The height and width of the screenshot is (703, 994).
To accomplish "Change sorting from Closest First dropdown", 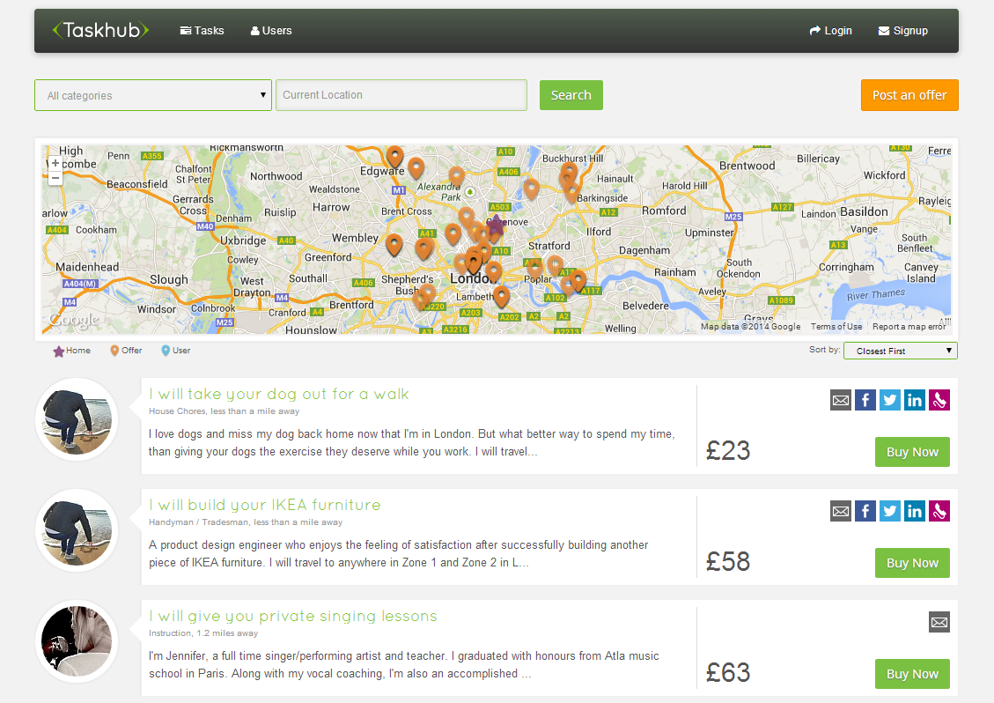I will (x=900, y=350).
